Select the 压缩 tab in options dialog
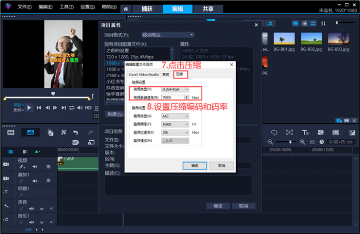This screenshot has height=234, width=360. 179,74
